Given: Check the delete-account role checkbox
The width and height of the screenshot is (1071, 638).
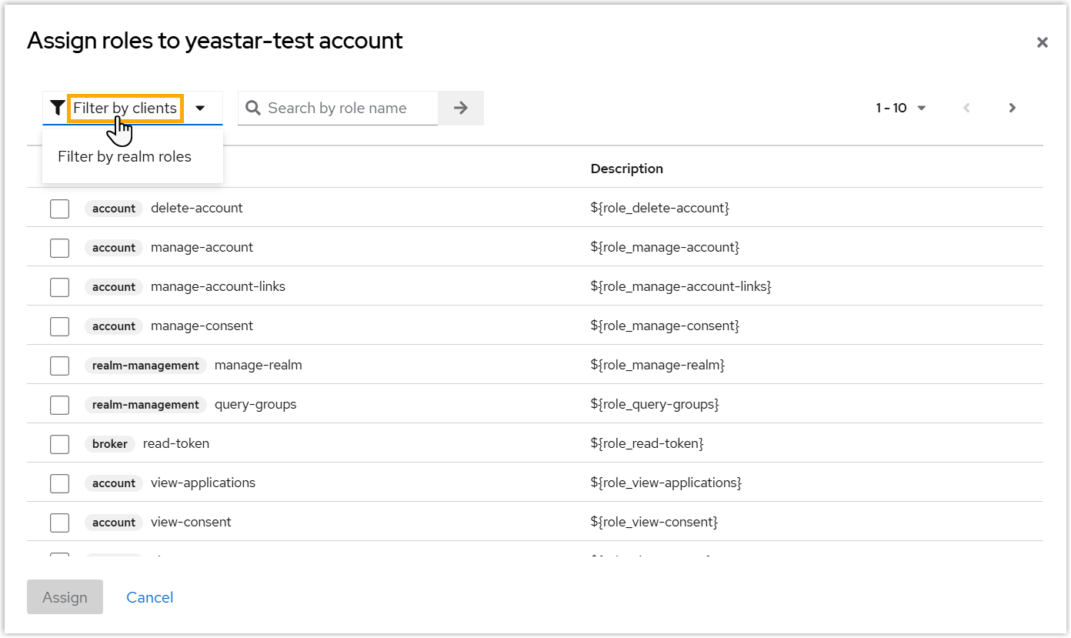Looking at the screenshot, I should pyautogui.click(x=60, y=209).
